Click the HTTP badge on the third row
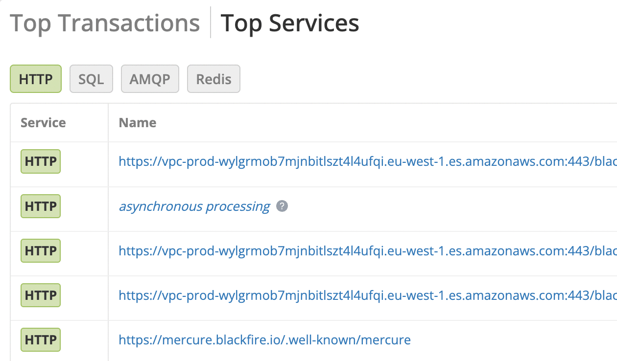Image resolution: width=617 pixels, height=361 pixels. pyautogui.click(x=40, y=250)
